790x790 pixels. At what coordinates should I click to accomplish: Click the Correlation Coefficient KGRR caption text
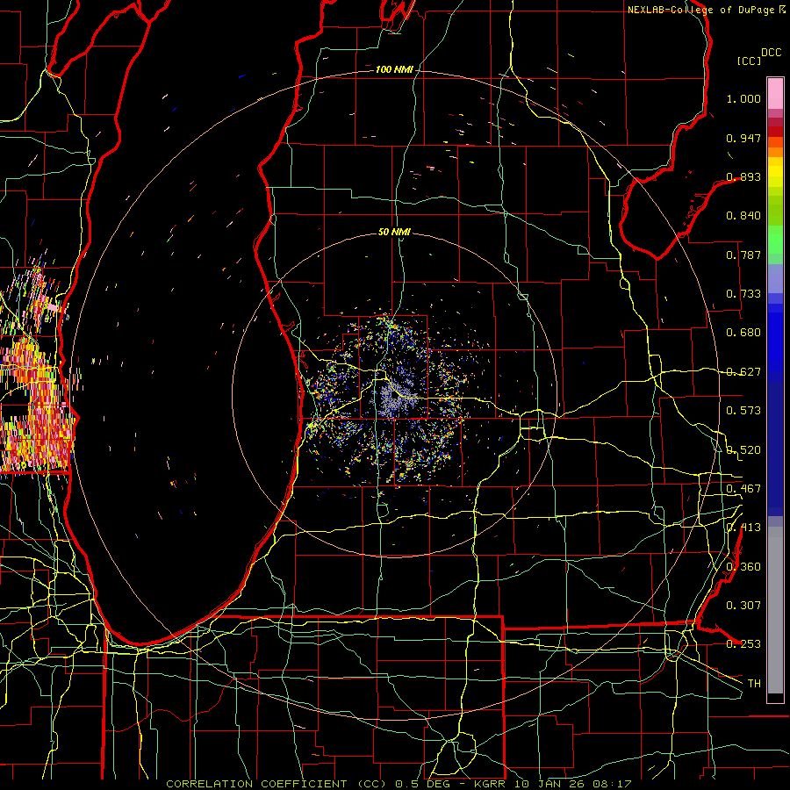399,784
